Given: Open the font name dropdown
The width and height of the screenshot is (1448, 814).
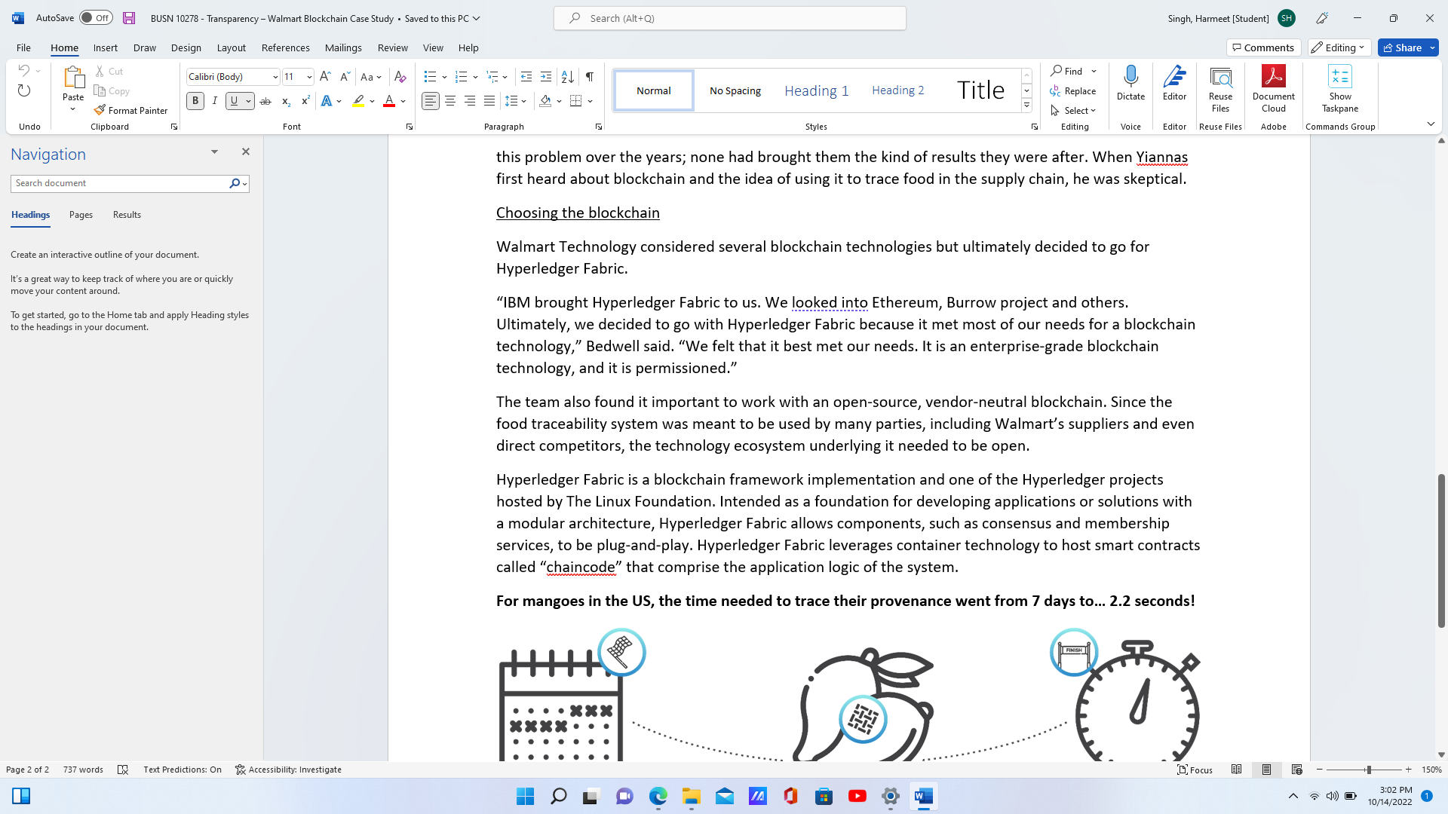Looking at the screenshot, I should coord(275,77).
